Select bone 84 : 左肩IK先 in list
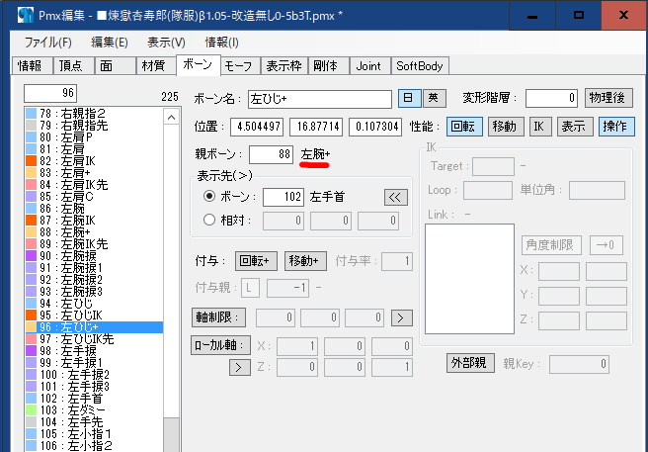The image size is (648, 452). [x=94, y=185]
